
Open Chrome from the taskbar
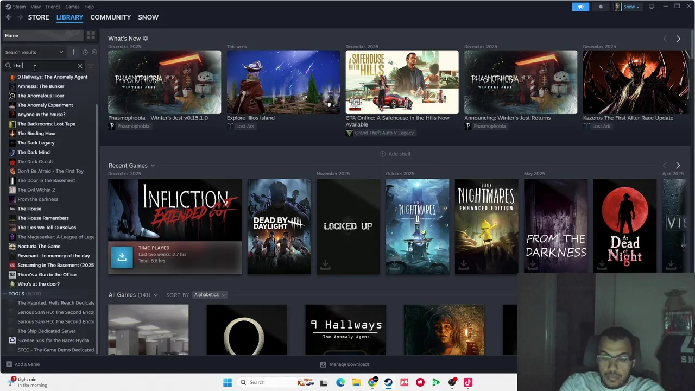(x=372, y=382)
